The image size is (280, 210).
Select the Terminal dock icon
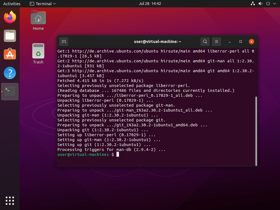coord(10,91)
